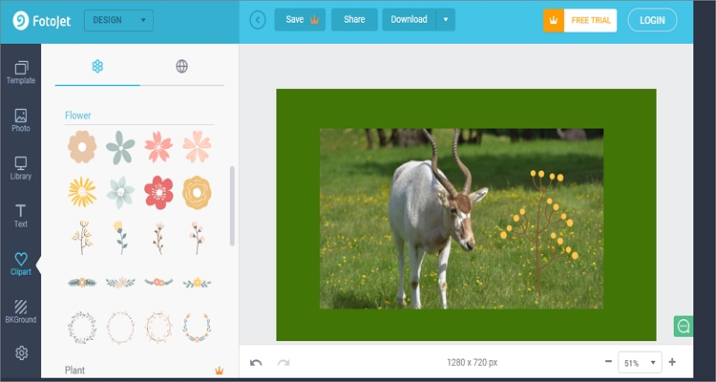
Task: Click the Flower category heading
Action: pyautogui.click(x=77, y=116)
